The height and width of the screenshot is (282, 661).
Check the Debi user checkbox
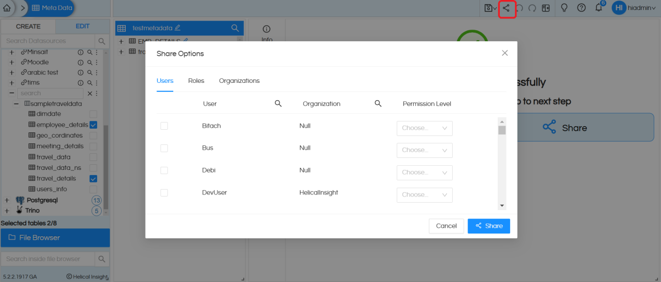pyautogui.click(x=164, y=170)
